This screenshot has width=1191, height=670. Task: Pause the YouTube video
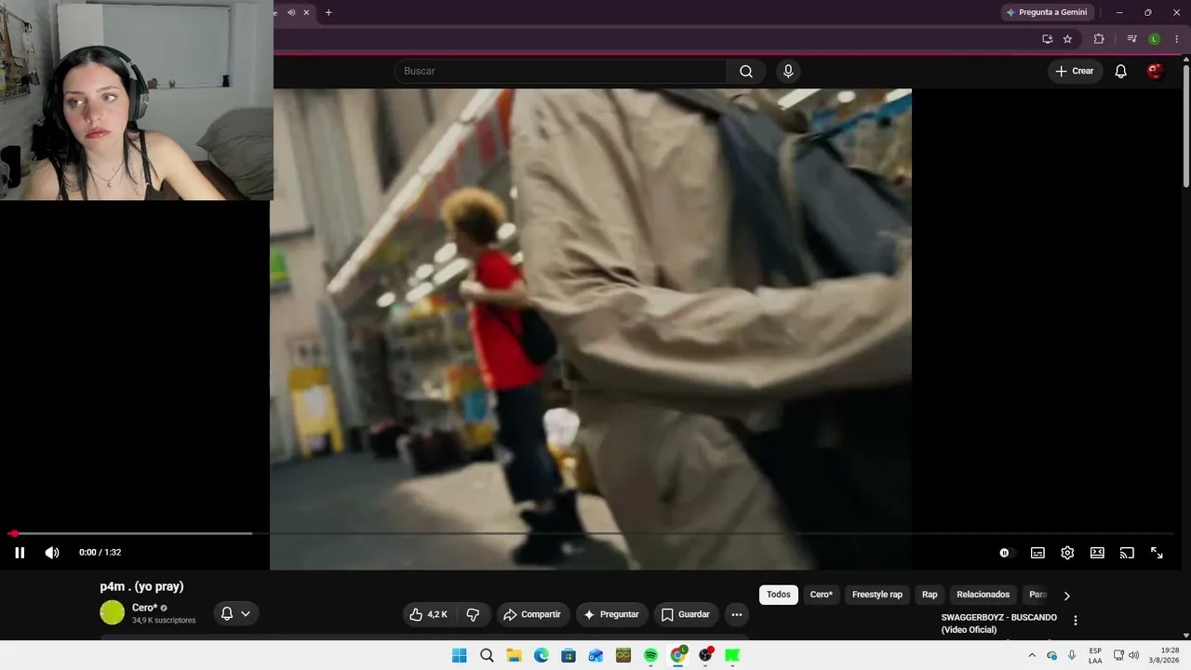20,553
